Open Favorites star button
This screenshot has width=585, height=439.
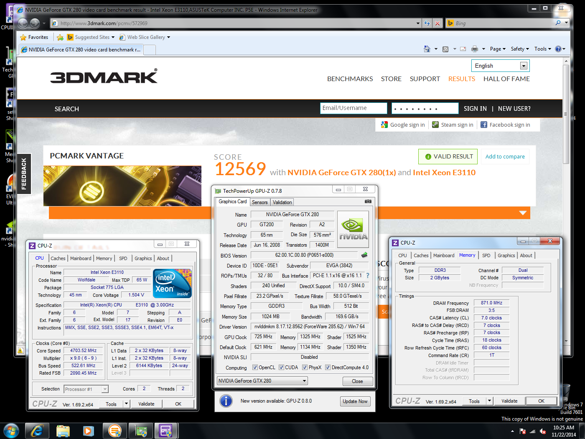tap(34, 37)
